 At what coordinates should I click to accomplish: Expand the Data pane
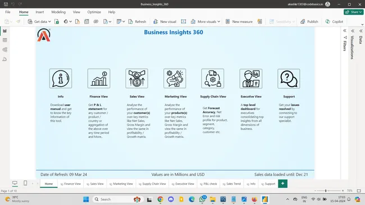[x=361, y=31]
